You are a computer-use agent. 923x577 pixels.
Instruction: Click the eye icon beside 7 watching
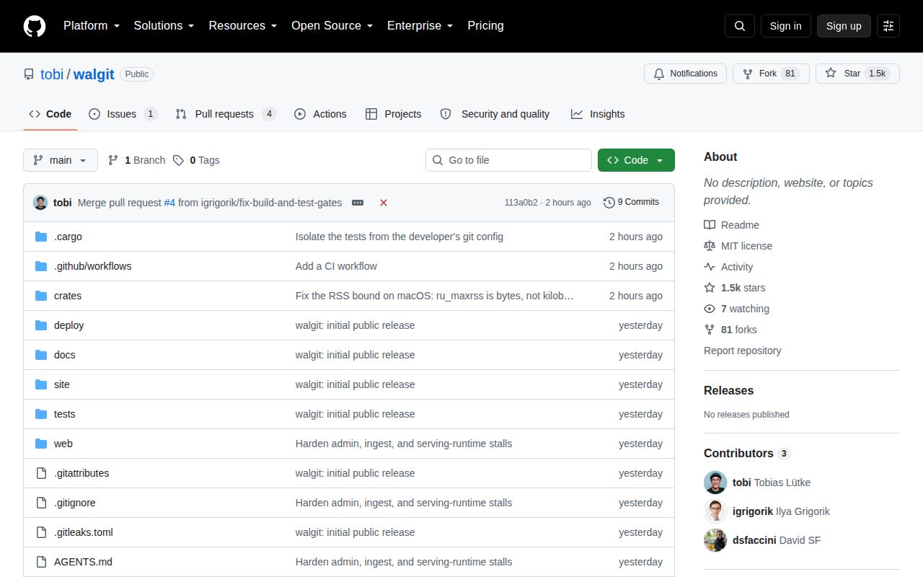710,309
